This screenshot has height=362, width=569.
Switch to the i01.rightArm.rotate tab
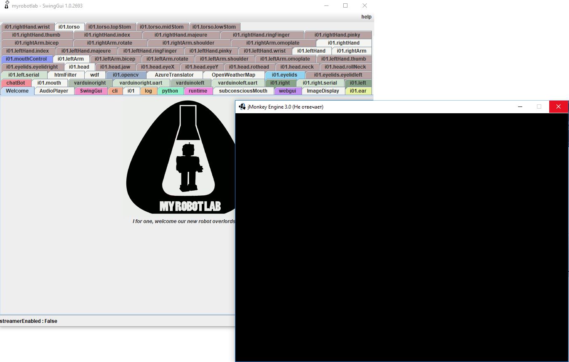[x=110, y=43]
